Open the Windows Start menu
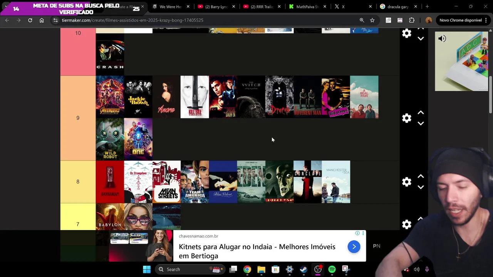This screenshot has height=277, width=493. 147,269
